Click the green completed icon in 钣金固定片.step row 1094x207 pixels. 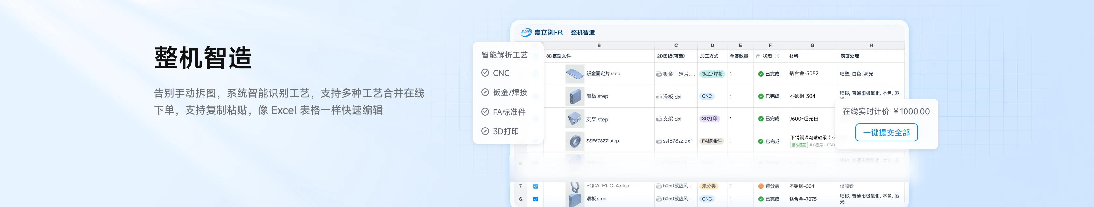(761, 74)
